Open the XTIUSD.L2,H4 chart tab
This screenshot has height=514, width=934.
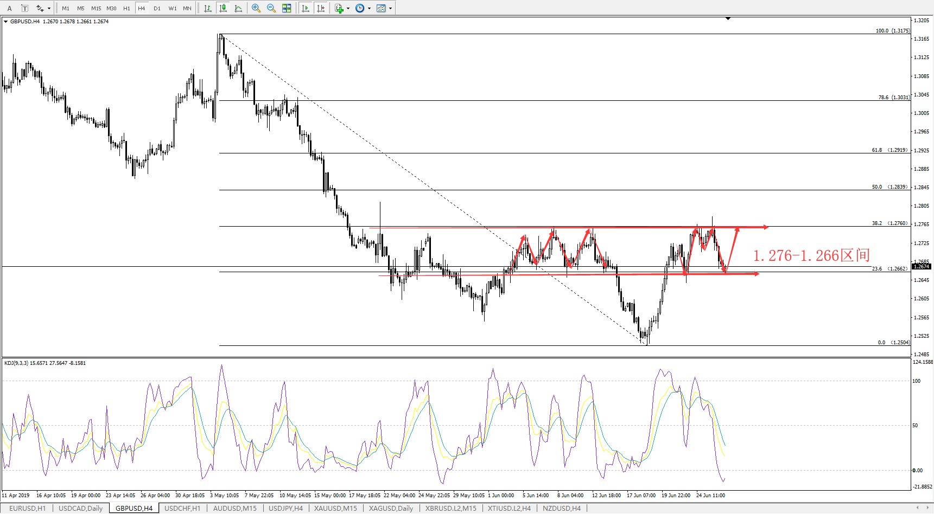tap(509, 508)
